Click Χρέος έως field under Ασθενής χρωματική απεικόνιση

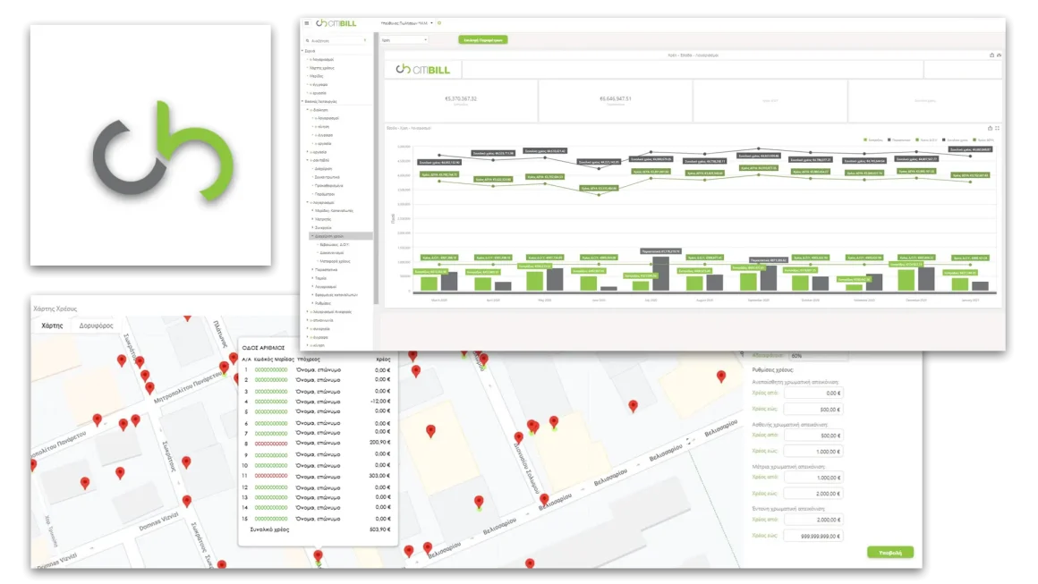click(813, 452)
